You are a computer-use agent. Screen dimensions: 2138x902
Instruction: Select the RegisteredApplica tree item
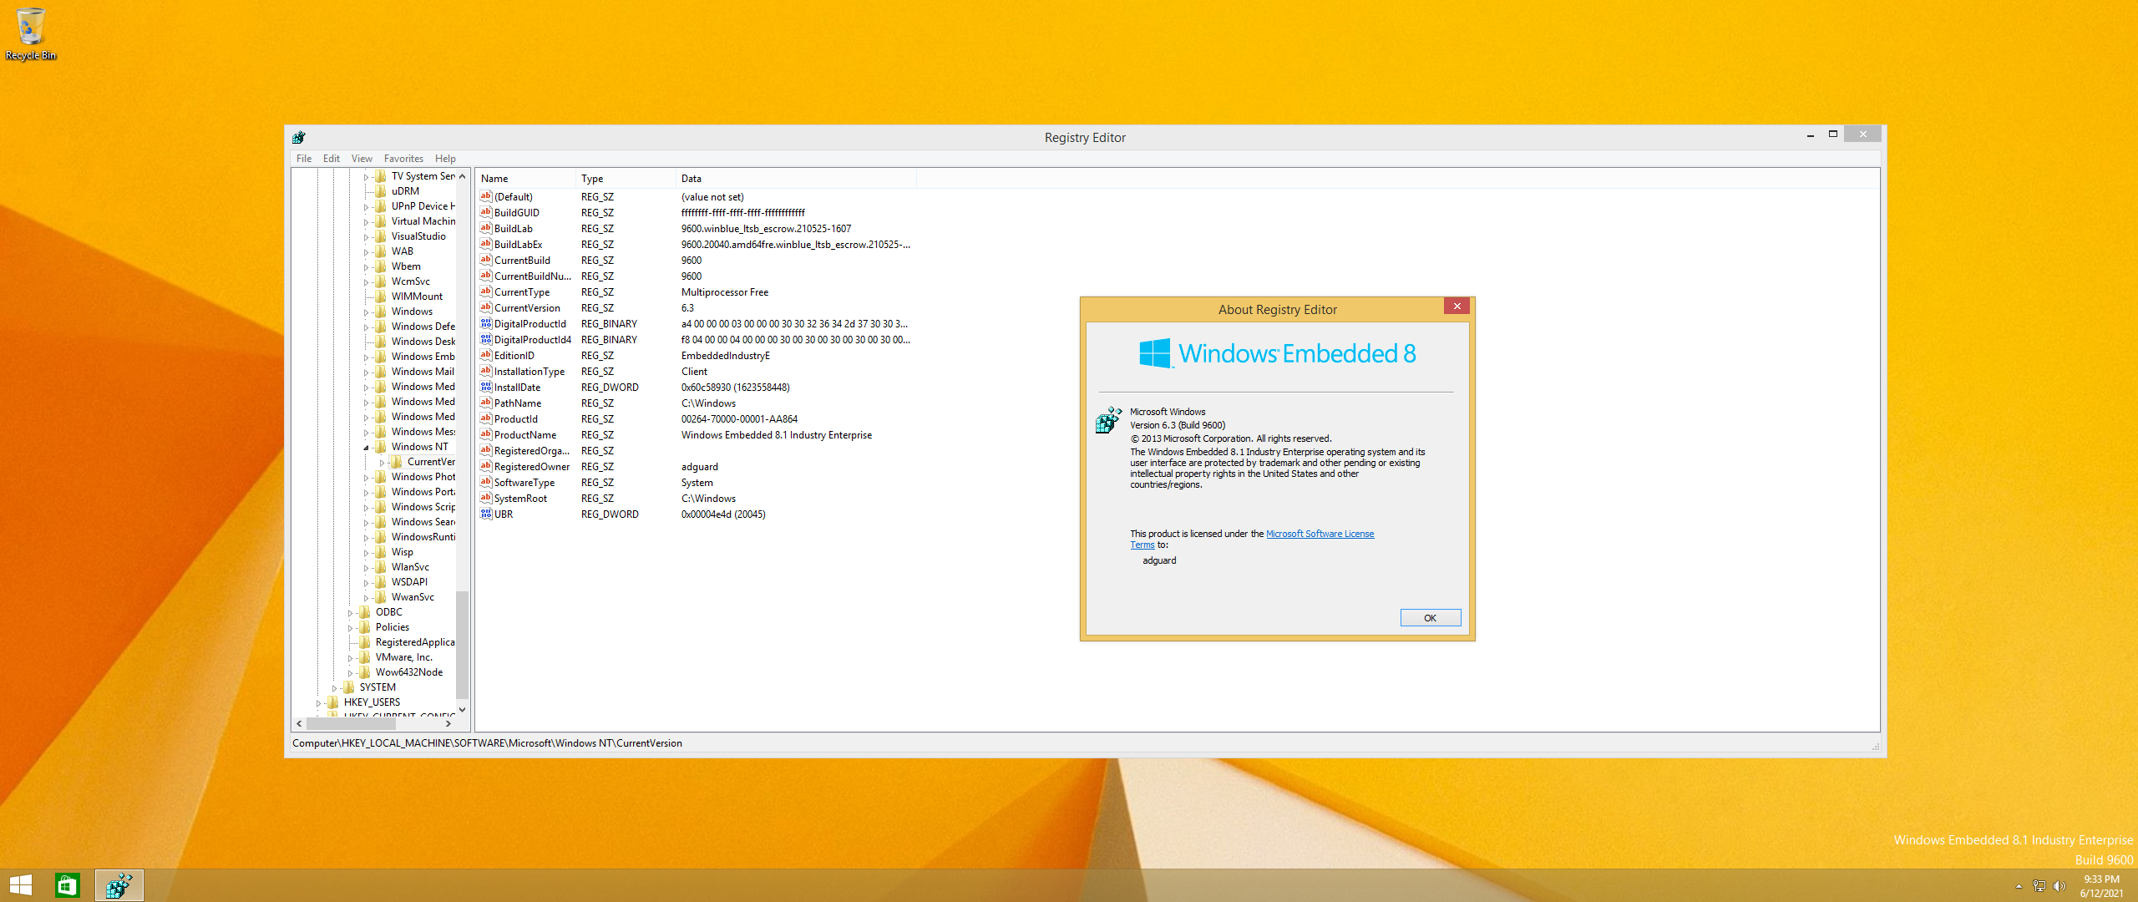415,642
